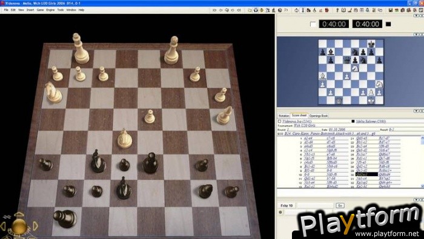Open the File menu
424x239 pixels.
[6, 10]
